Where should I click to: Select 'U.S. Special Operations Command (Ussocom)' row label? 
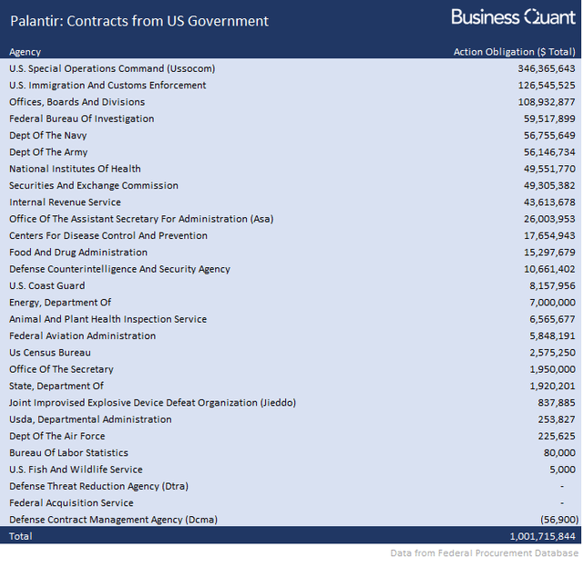coord(112,69)
